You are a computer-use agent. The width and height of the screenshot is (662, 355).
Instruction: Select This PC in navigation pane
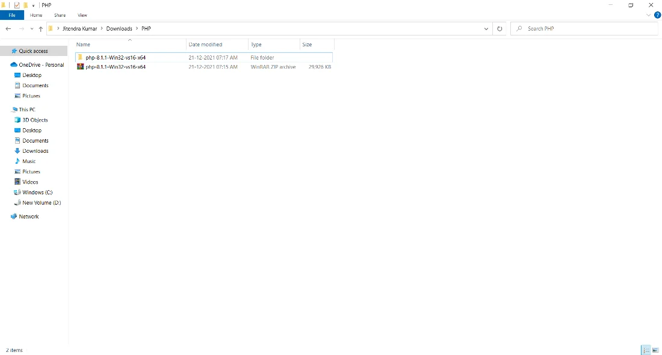(27, 110)
